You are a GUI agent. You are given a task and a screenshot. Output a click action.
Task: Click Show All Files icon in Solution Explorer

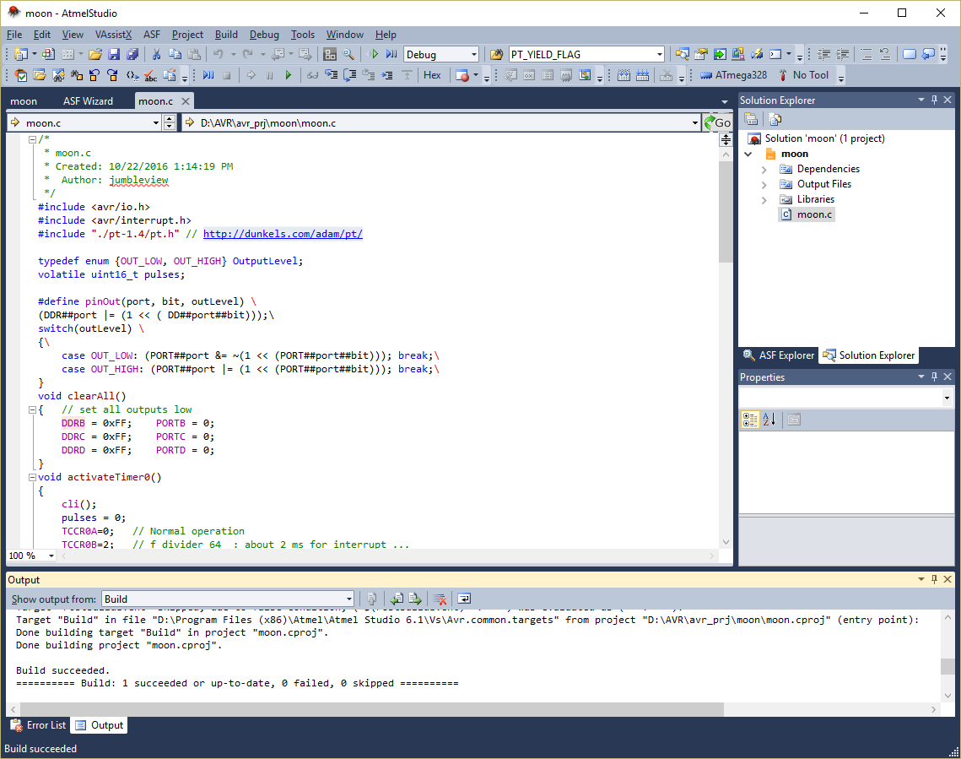tap(775, 119)
